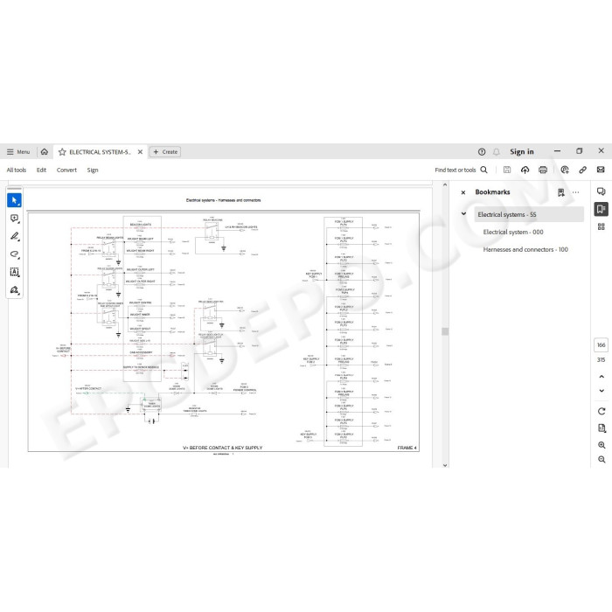
Task: Upload the file to cloud storage
Action: [x=525, y=170]
